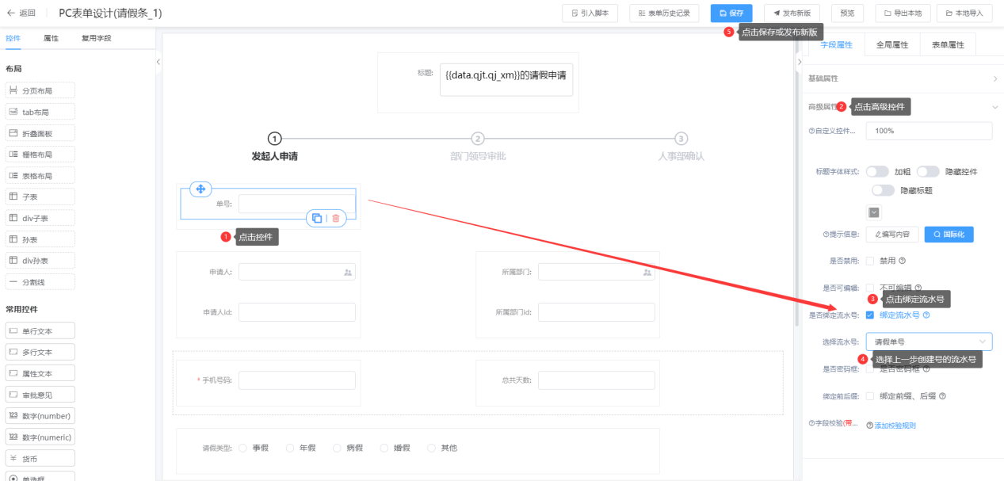Click the department picker icon in 所属部门 field
Screen dimensions: 1004x481
647,272
